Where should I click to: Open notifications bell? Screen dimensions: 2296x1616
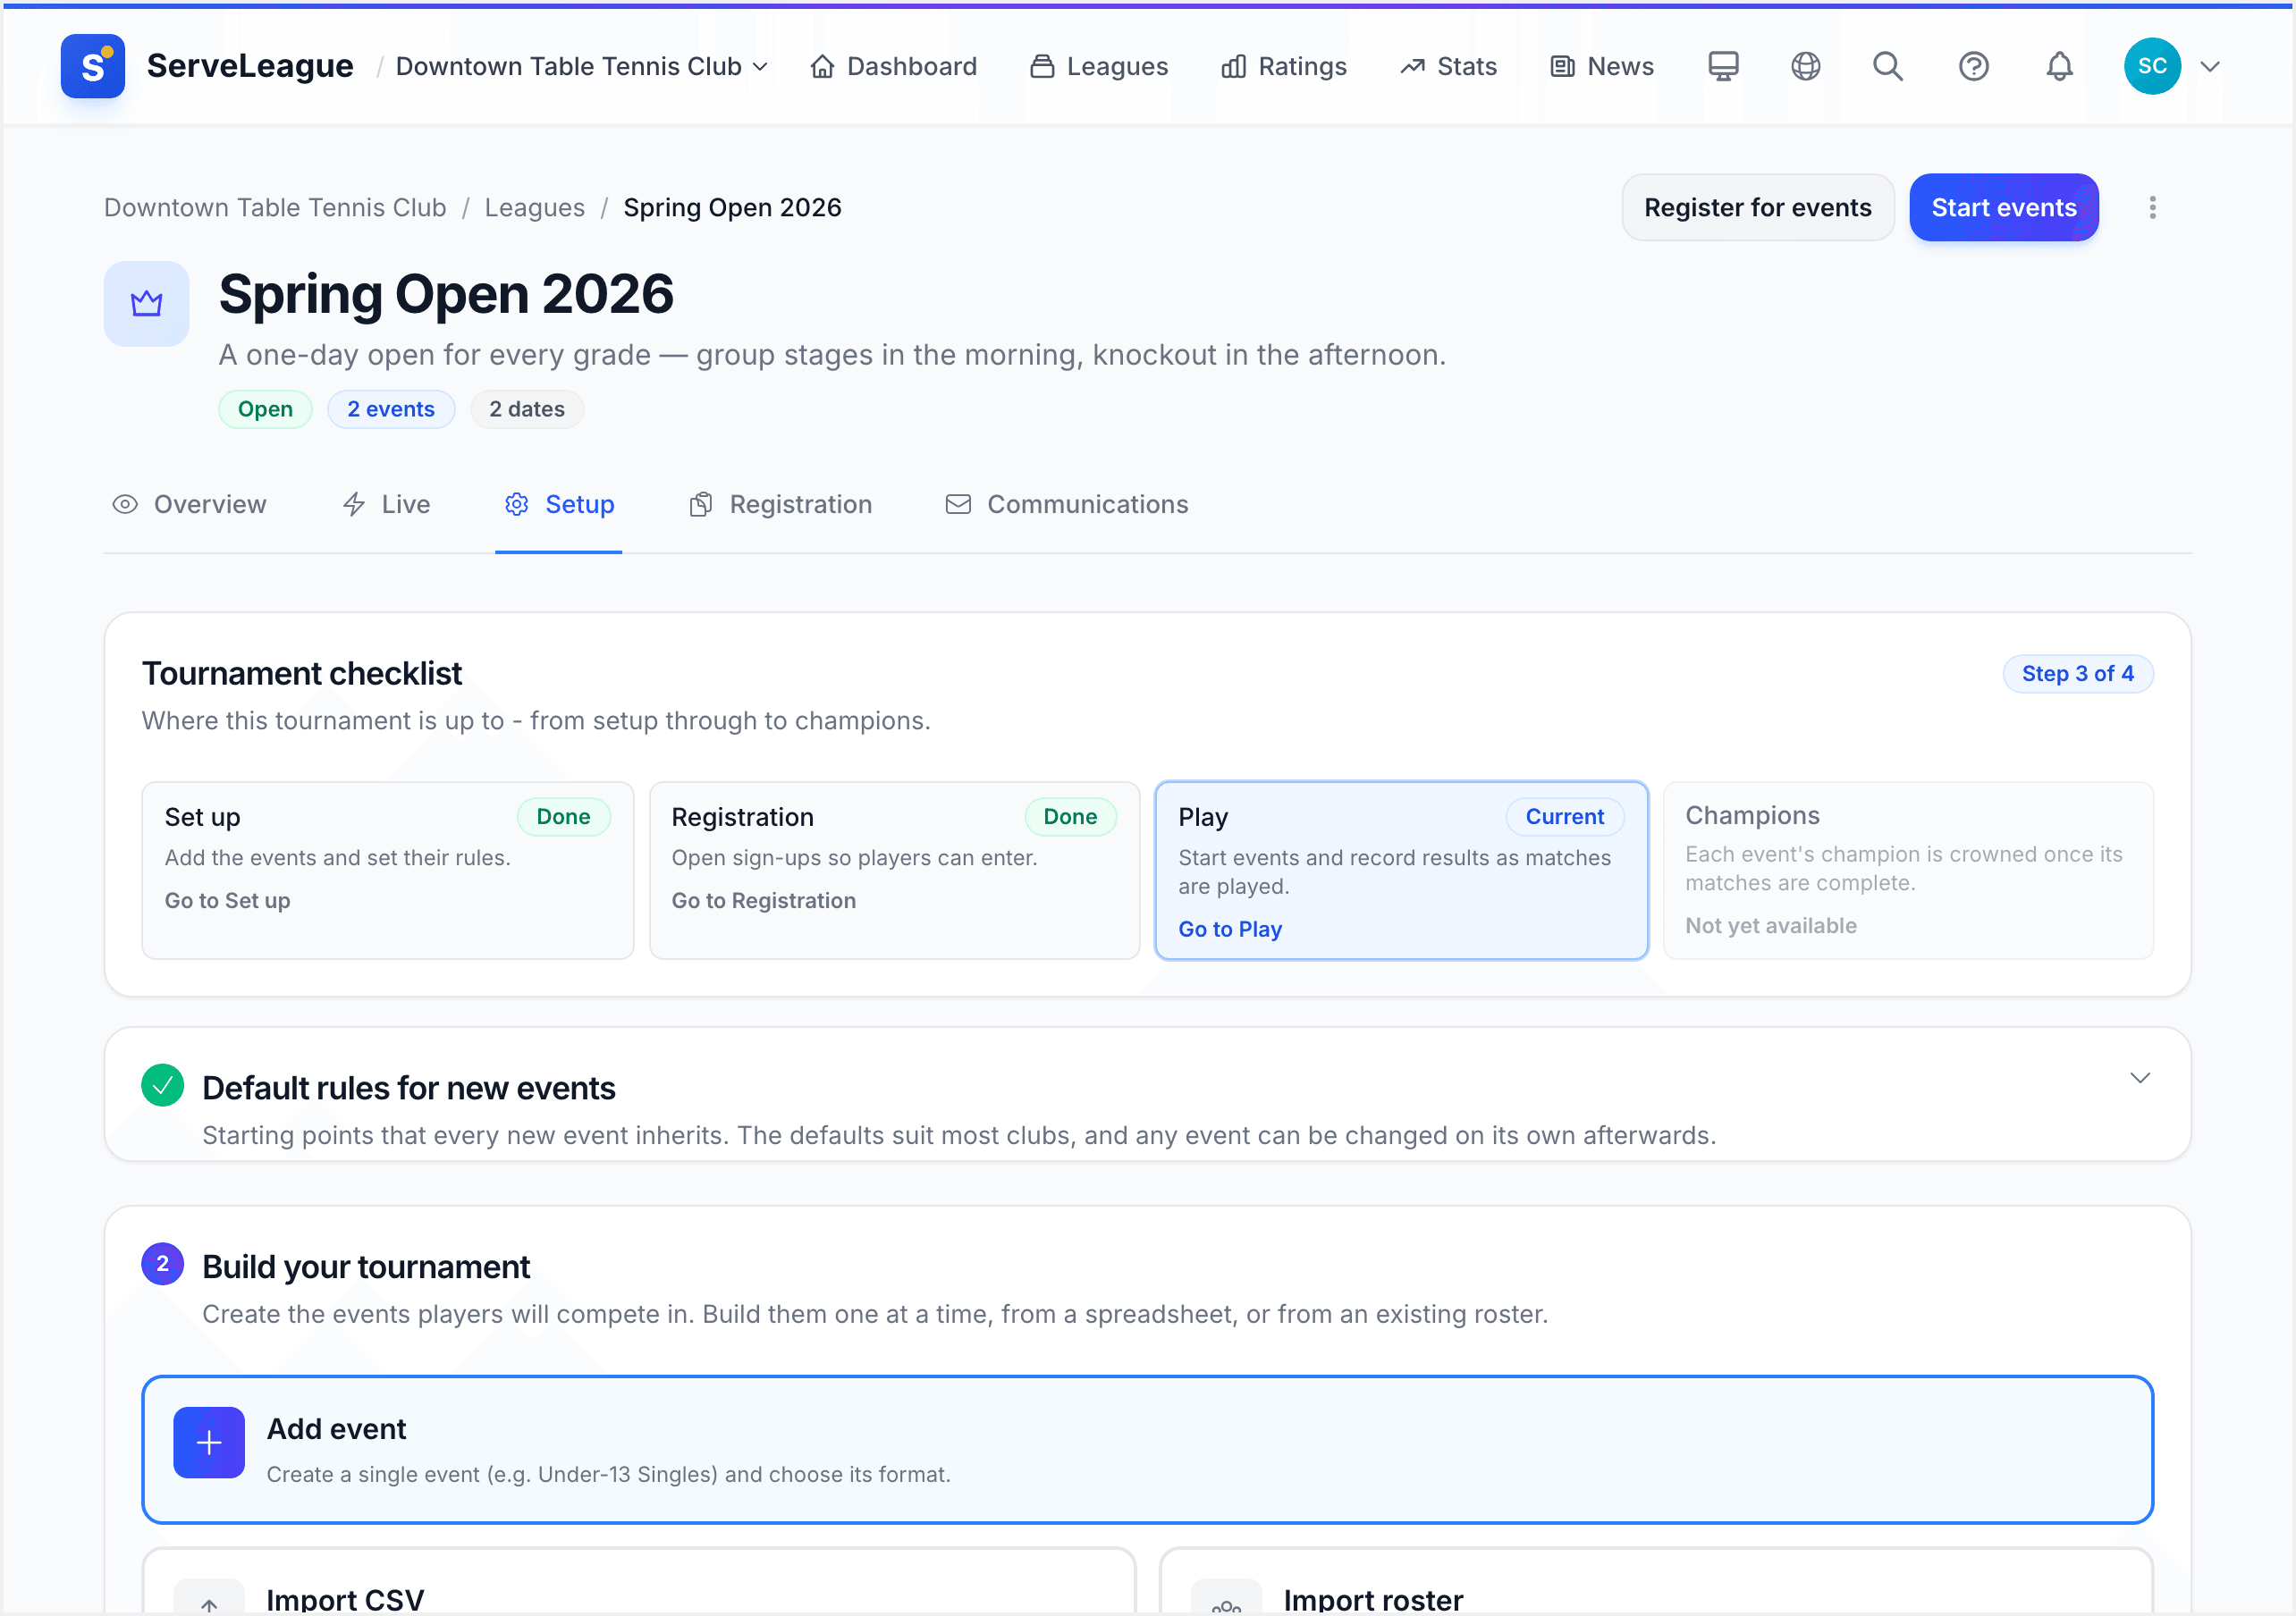[2059, 66]
